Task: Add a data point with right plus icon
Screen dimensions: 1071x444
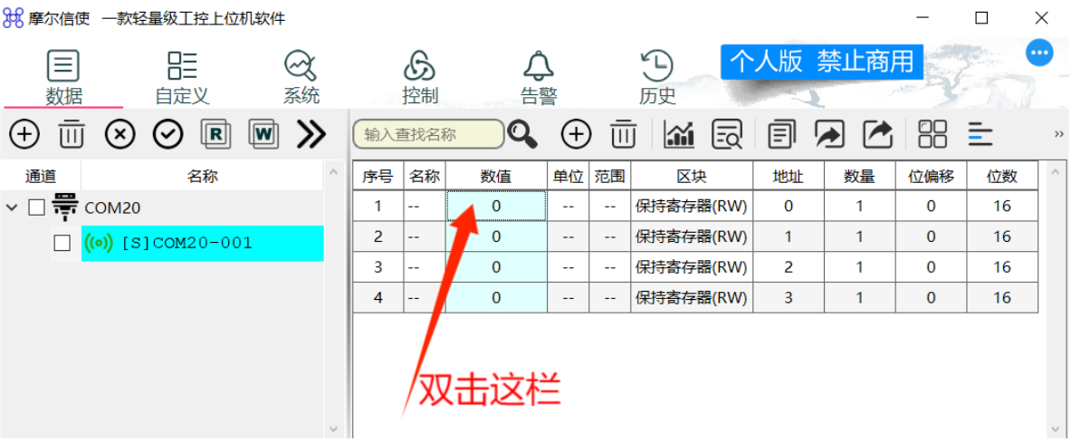Action: pyautogui.click(x=576, y=134)
